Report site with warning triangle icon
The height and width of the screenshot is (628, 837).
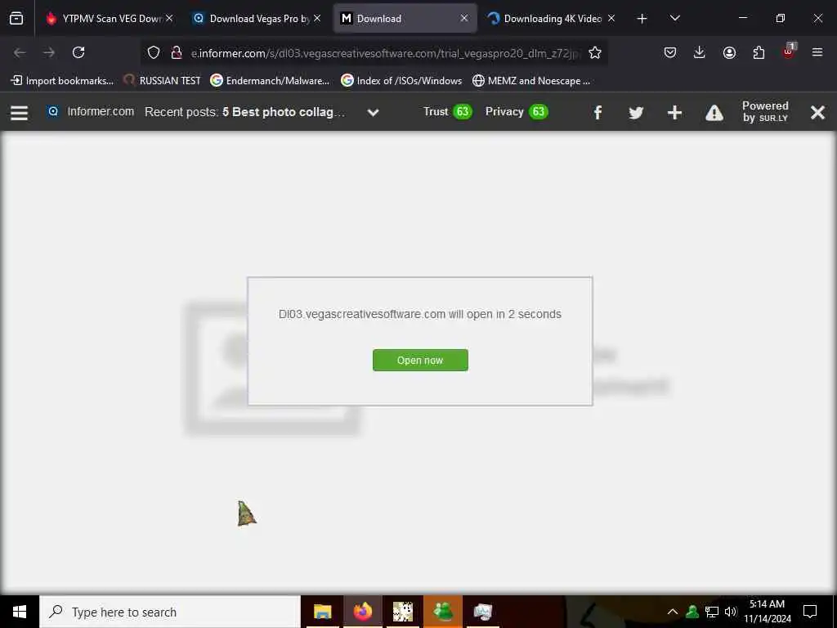pos(714,113)
